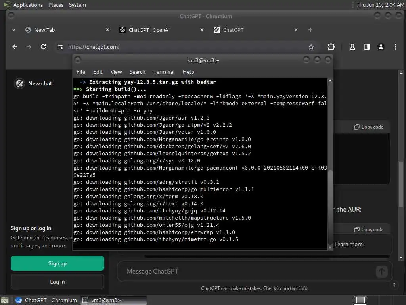
Task: Open the terminal File menu
Action: pos(81,72)
